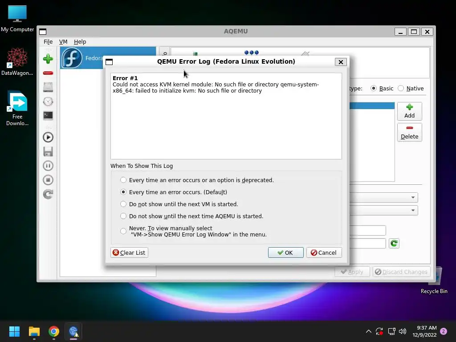
Task: Open Free Download desktop shortcut
Action: (17, 109)
